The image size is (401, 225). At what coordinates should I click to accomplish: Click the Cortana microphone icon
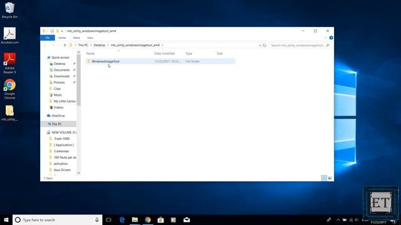97,219
